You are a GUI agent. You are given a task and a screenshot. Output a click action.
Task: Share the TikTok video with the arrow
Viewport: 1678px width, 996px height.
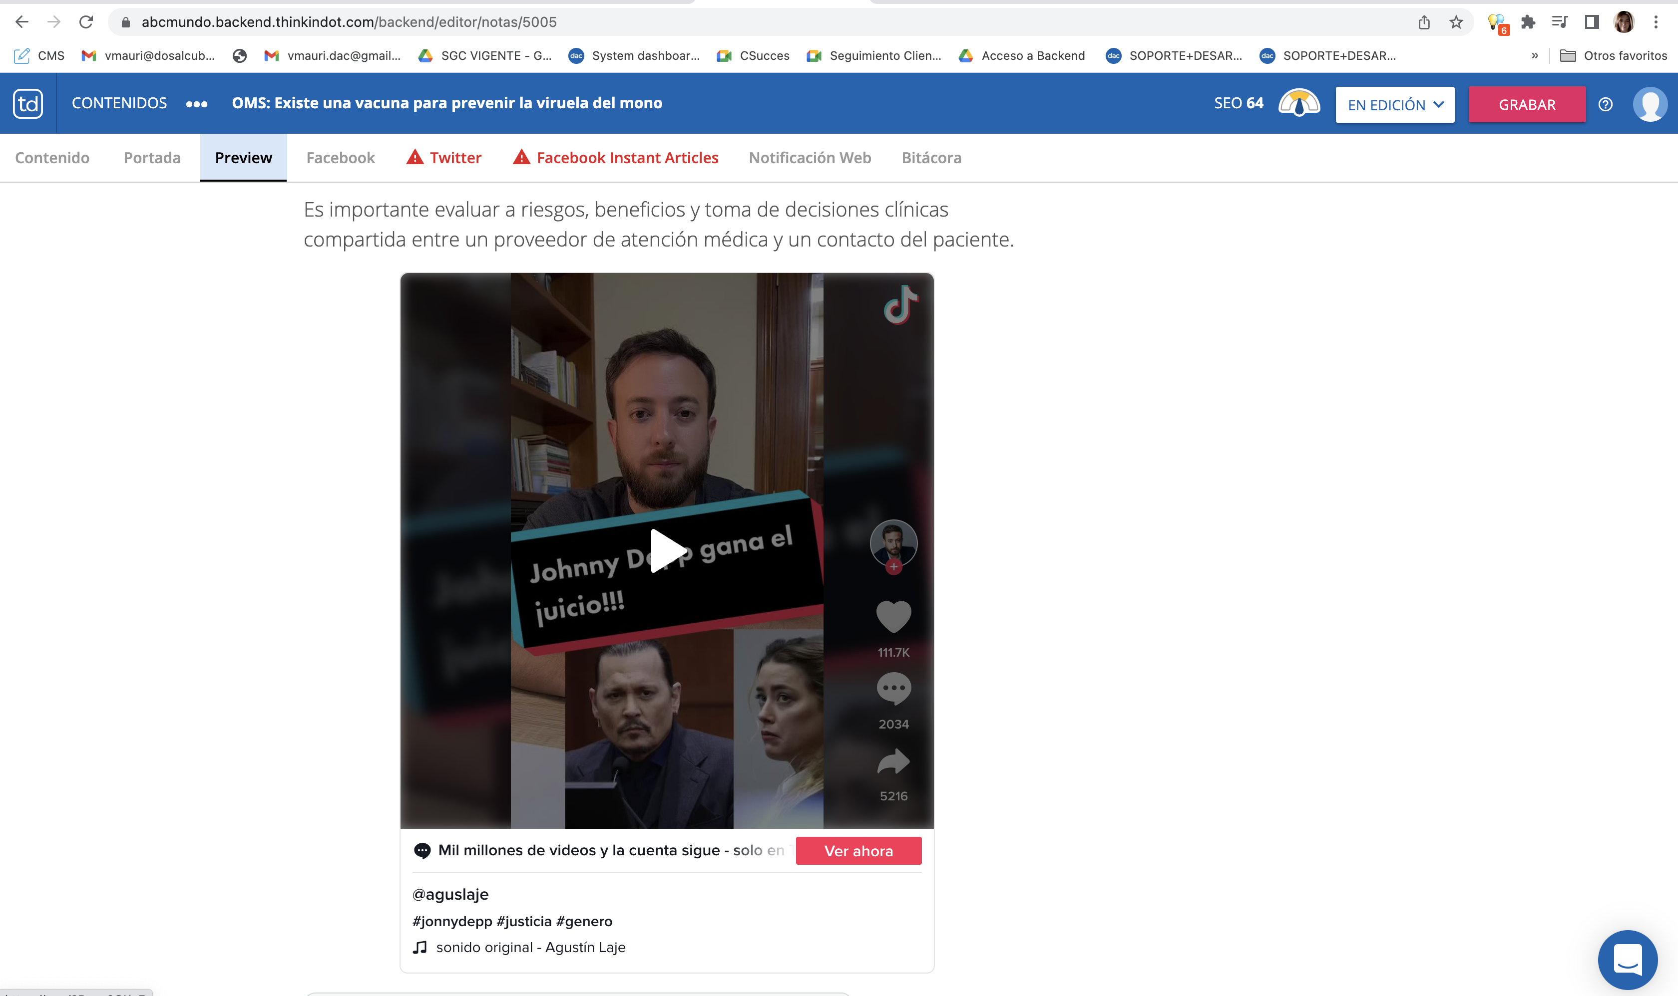[893, 762]
